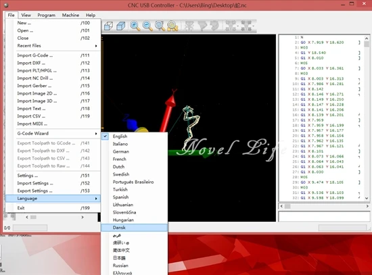Screen dimensions: 372x275
Task: Click the zoom in magnifier icon
Action: coord(135,26)
